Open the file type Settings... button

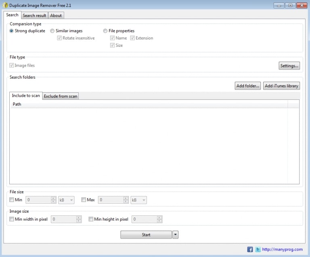click(x=289, y=66)
